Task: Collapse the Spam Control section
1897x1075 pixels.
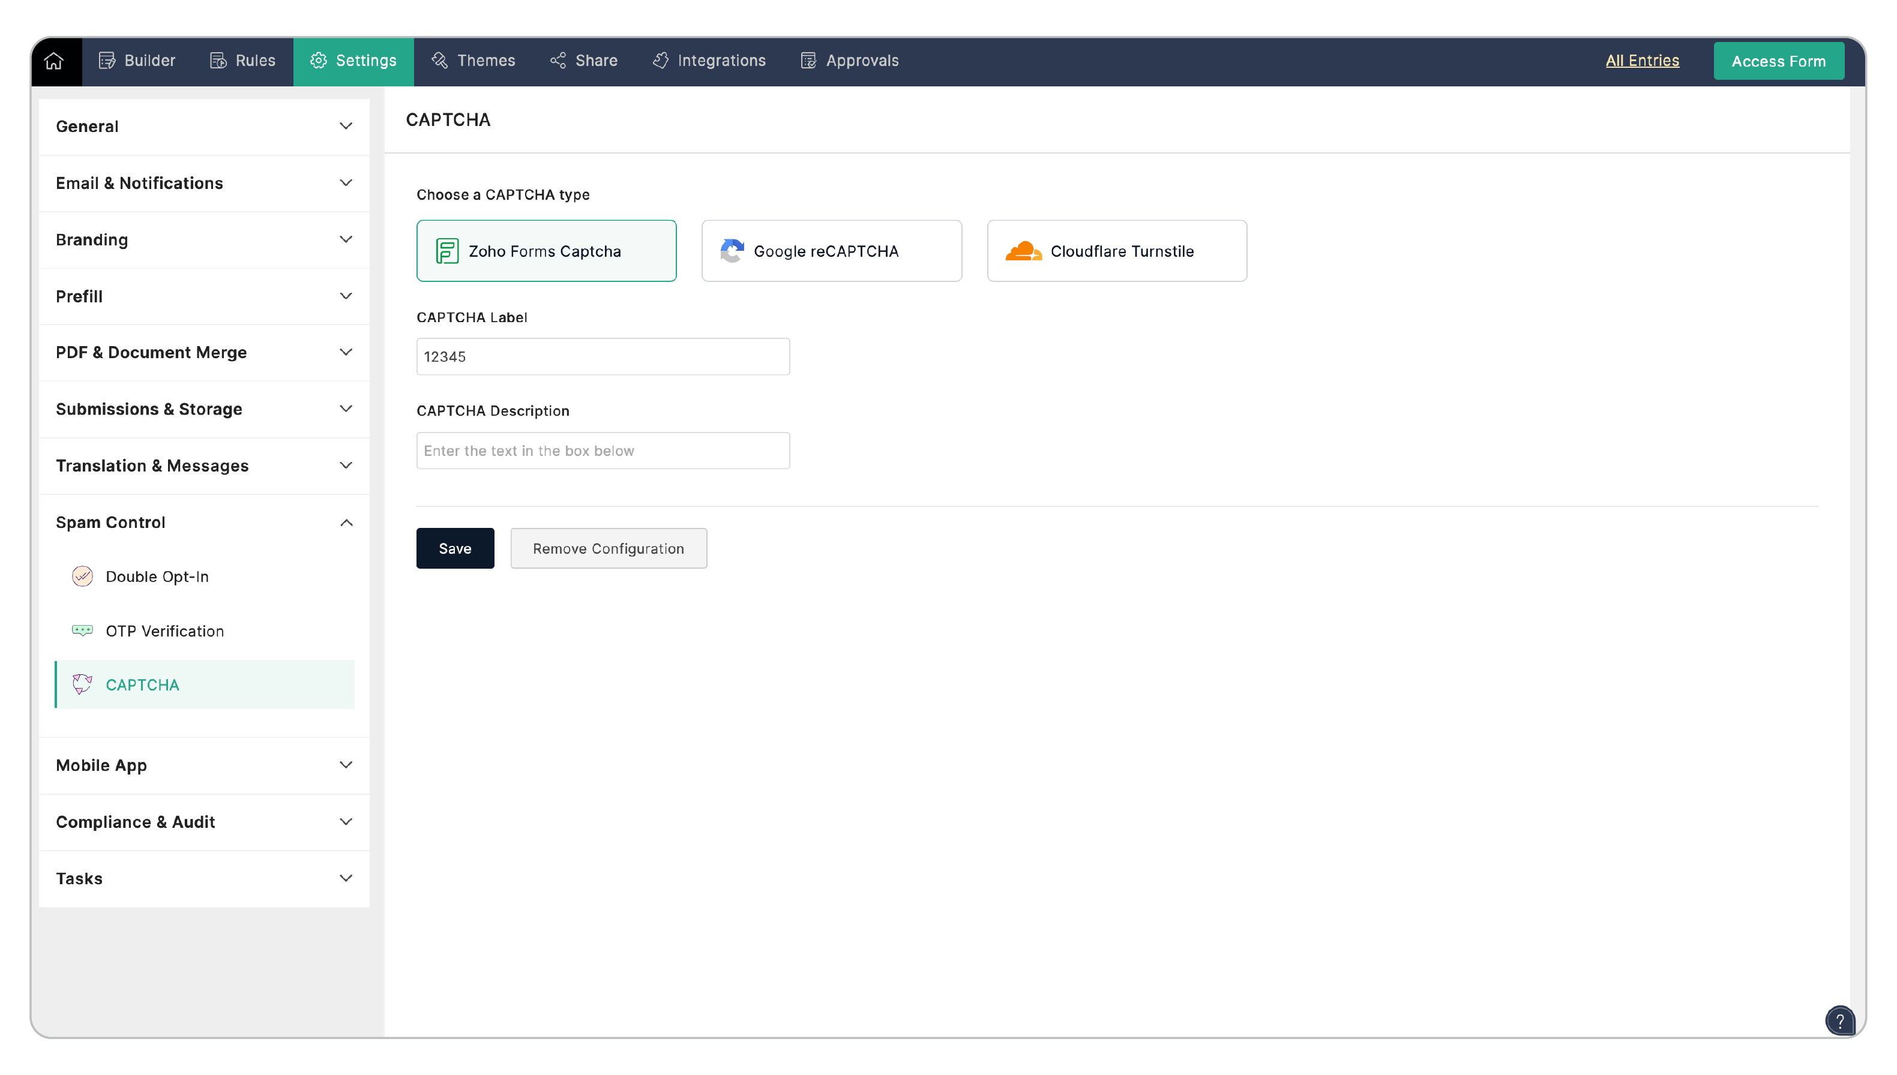Action: click(x=204, y=523)
